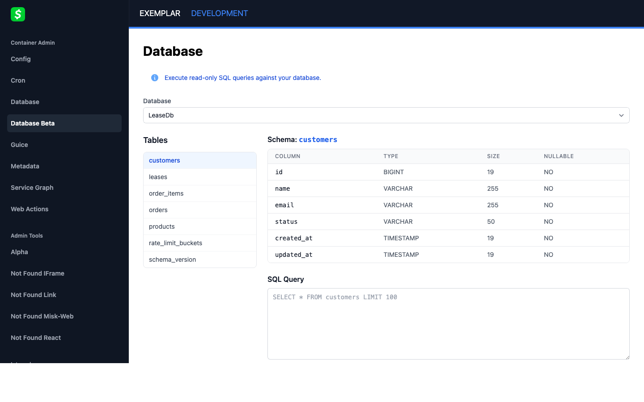Select the rate_limit_buckets table
Viewport: 644px width, 402px height.
(200, 243)
